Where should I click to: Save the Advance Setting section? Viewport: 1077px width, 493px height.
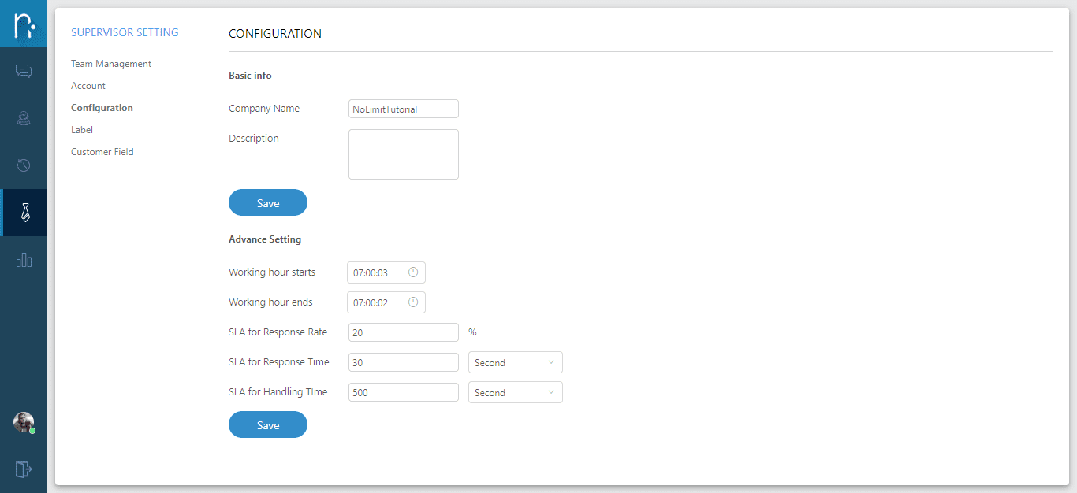click(268, 425)
